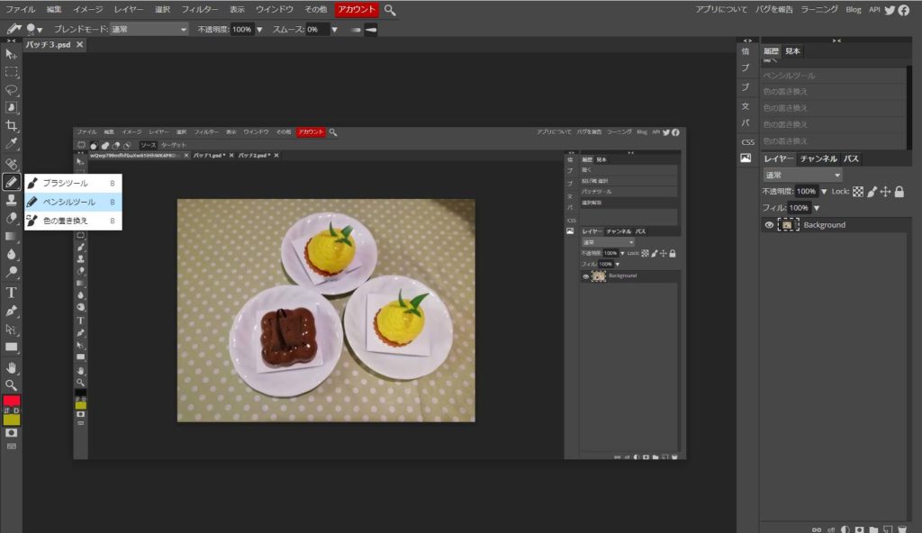Open the ラーニング link
The height and width of the screenshot is (533, 922).
click(x=819, y=10)
